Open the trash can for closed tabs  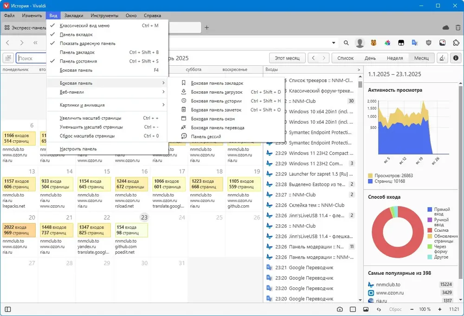pyautogui.click(x=458, y=27)
